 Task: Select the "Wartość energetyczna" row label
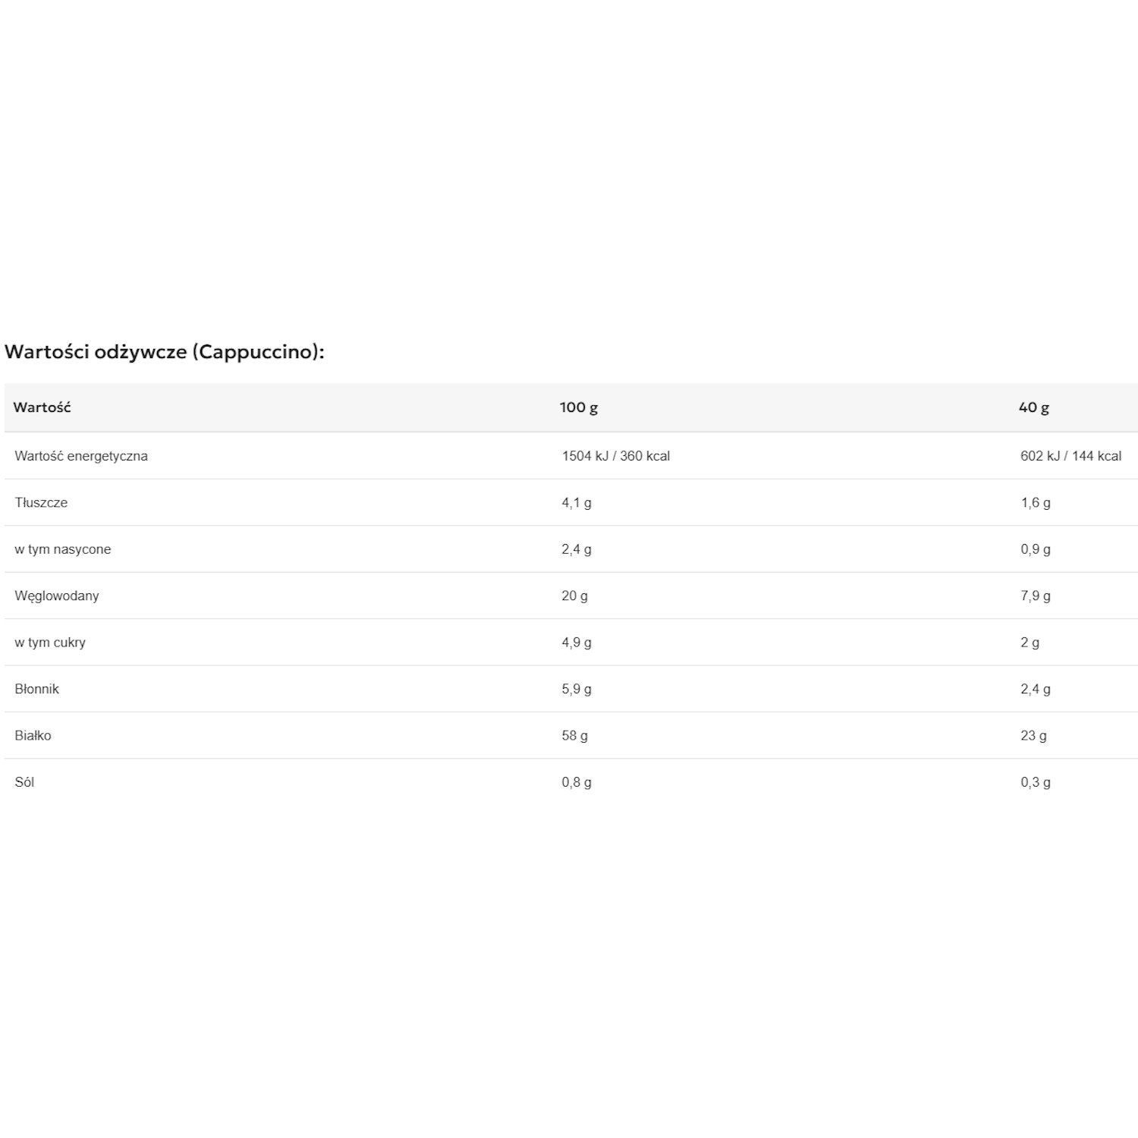coord(81,456)
